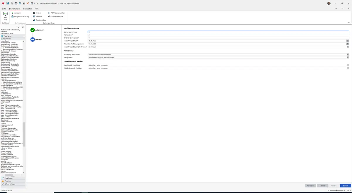The image size is (352, 193).
Task: Open the Freie Suche dropdown
Action: coord(24,36)
